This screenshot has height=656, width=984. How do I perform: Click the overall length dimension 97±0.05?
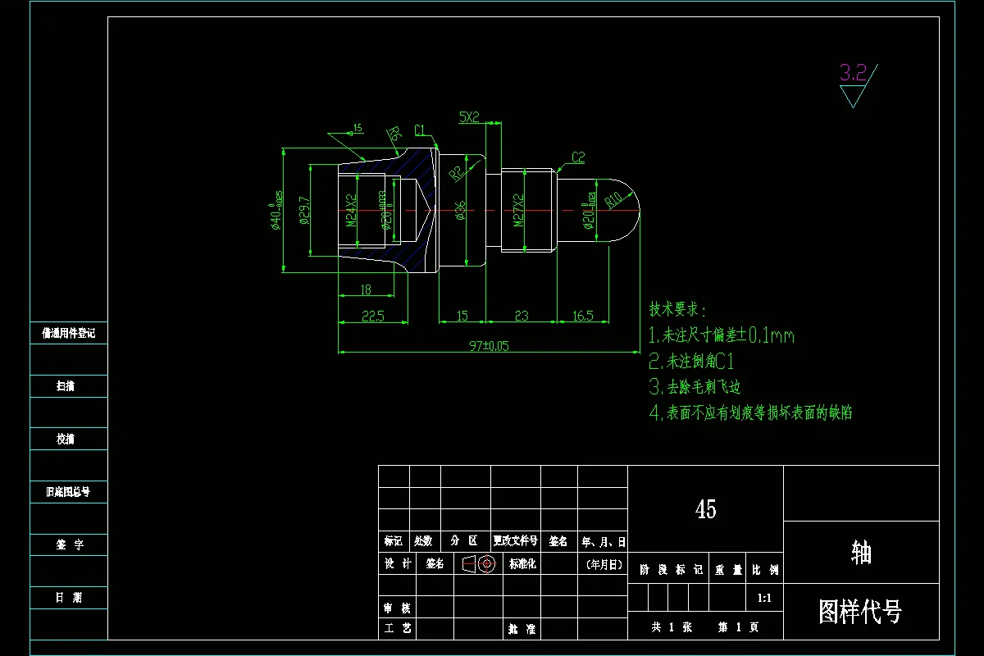[x=487, y=345]
